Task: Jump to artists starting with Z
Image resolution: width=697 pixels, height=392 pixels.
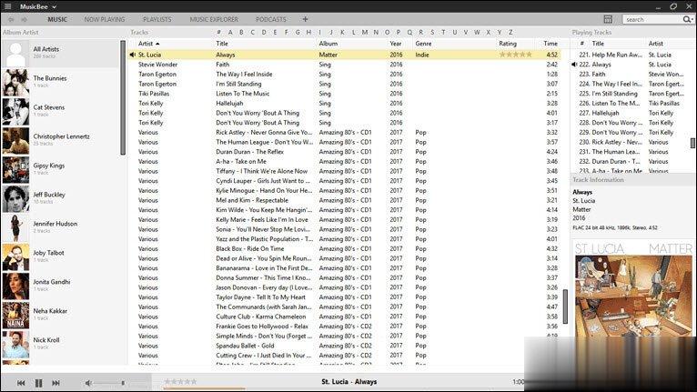Action: tap(510, 32)
